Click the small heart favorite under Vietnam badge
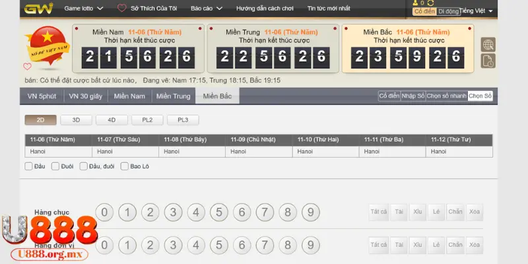 coord(27,67)
